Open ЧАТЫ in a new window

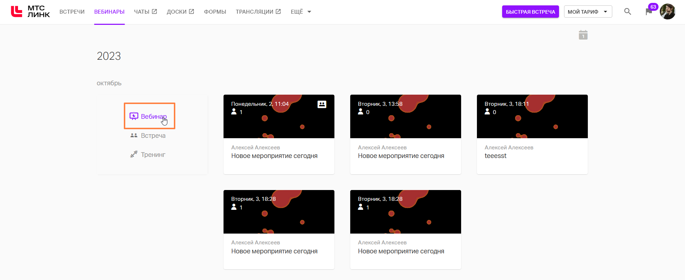point(145,12)
